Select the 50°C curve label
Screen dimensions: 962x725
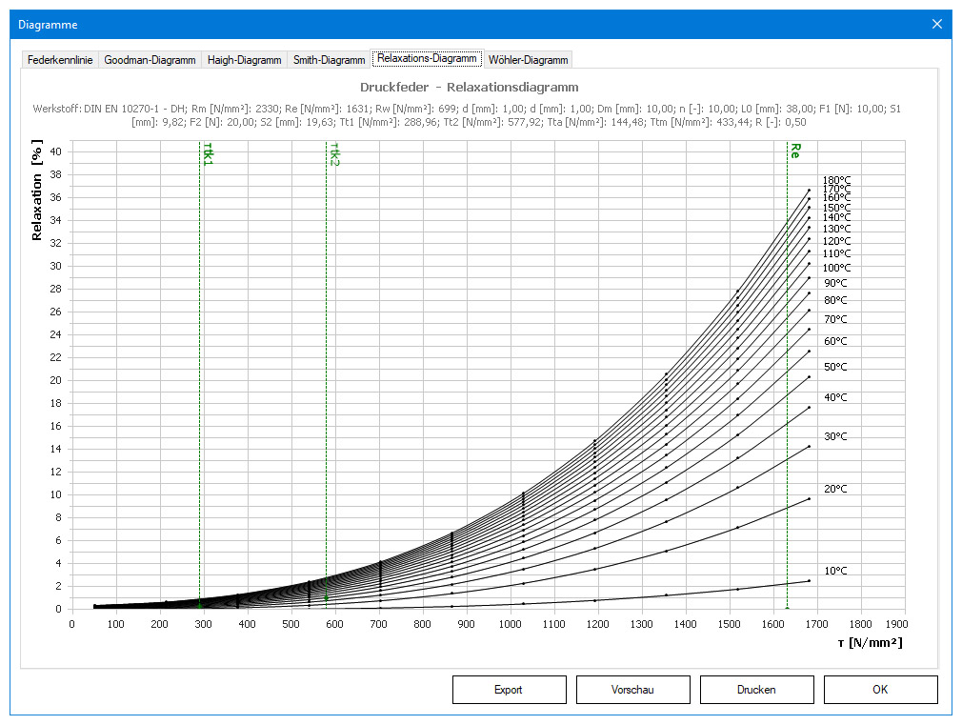click(x=835, y=367)
